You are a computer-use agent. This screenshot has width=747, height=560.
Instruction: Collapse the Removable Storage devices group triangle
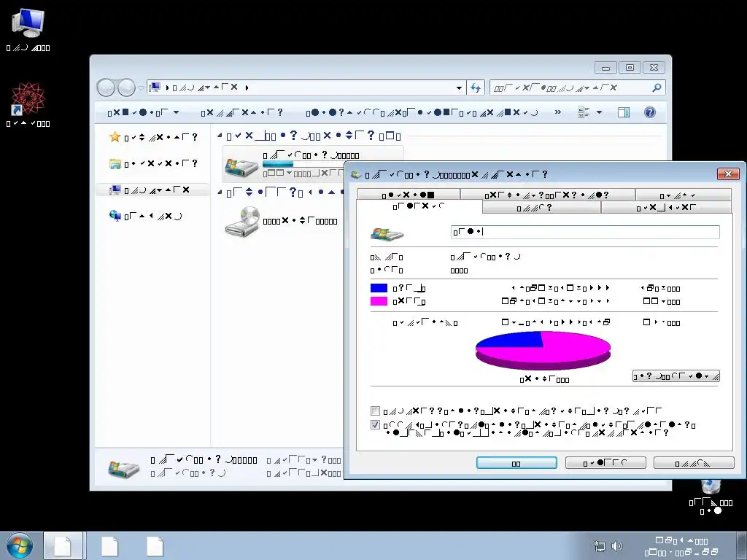pos(220,192)
